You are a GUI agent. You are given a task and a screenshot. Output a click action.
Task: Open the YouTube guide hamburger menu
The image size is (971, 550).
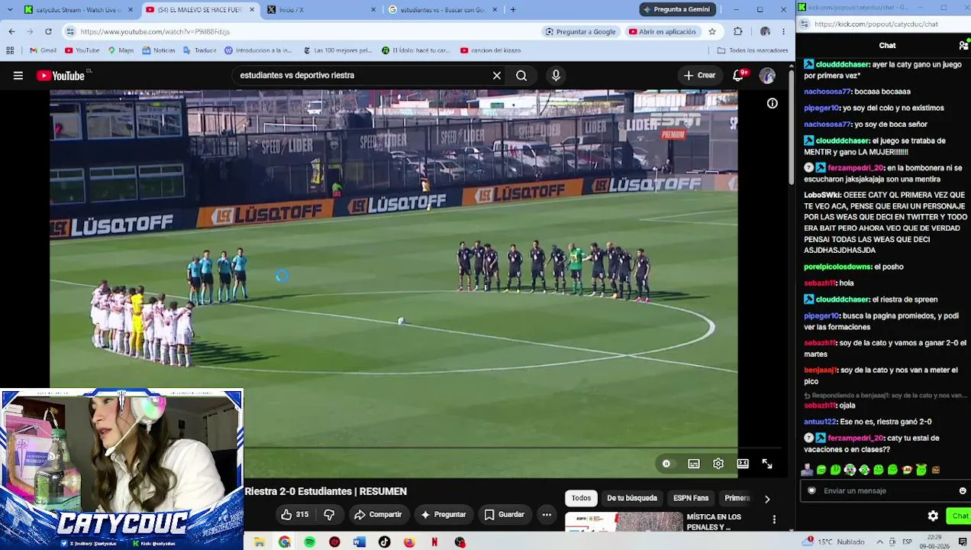point(18,76)
